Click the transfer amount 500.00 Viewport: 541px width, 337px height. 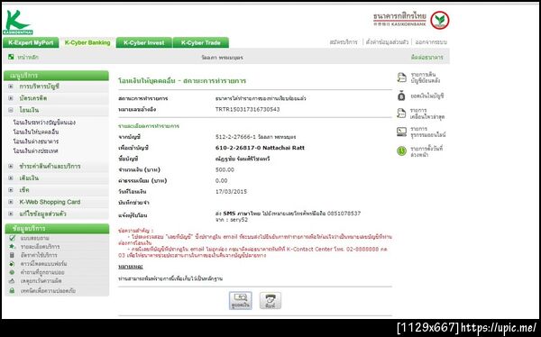(225, 169)
